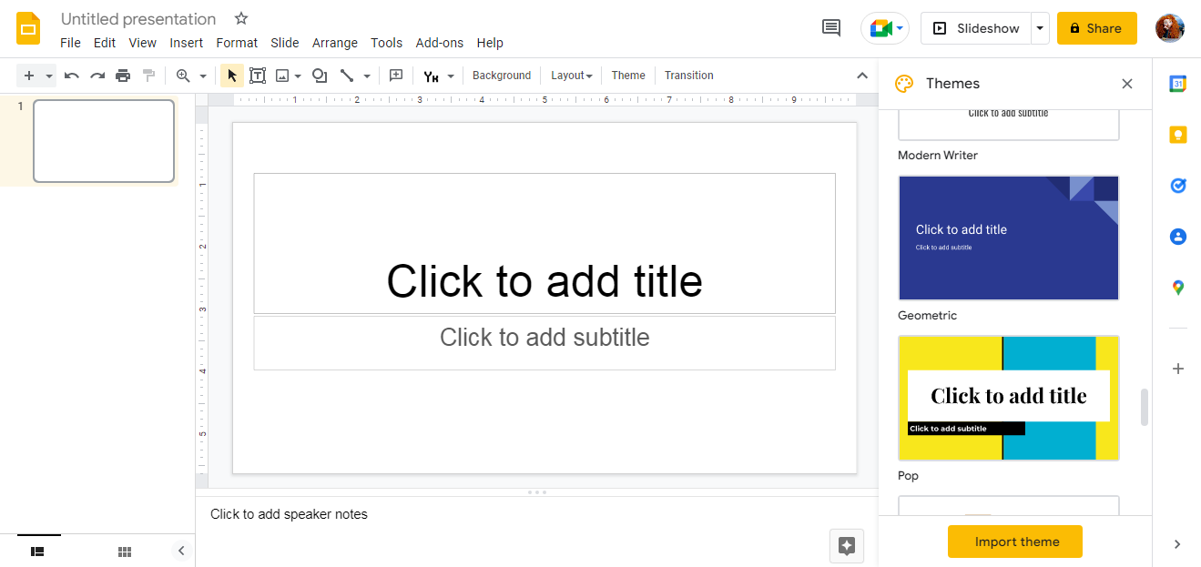Viewport: 1201px width, 567px height.
Task: Open the Slide menu
Action: tap(285, 43)
